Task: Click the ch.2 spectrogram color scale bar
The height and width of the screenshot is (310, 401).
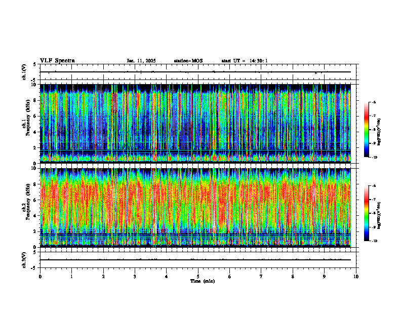Action: coord(367,213)
